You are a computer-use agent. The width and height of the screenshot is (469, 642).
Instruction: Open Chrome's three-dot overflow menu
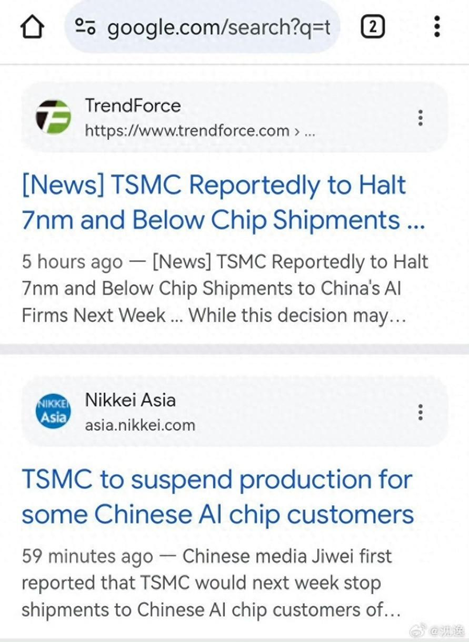coord(437,27)
